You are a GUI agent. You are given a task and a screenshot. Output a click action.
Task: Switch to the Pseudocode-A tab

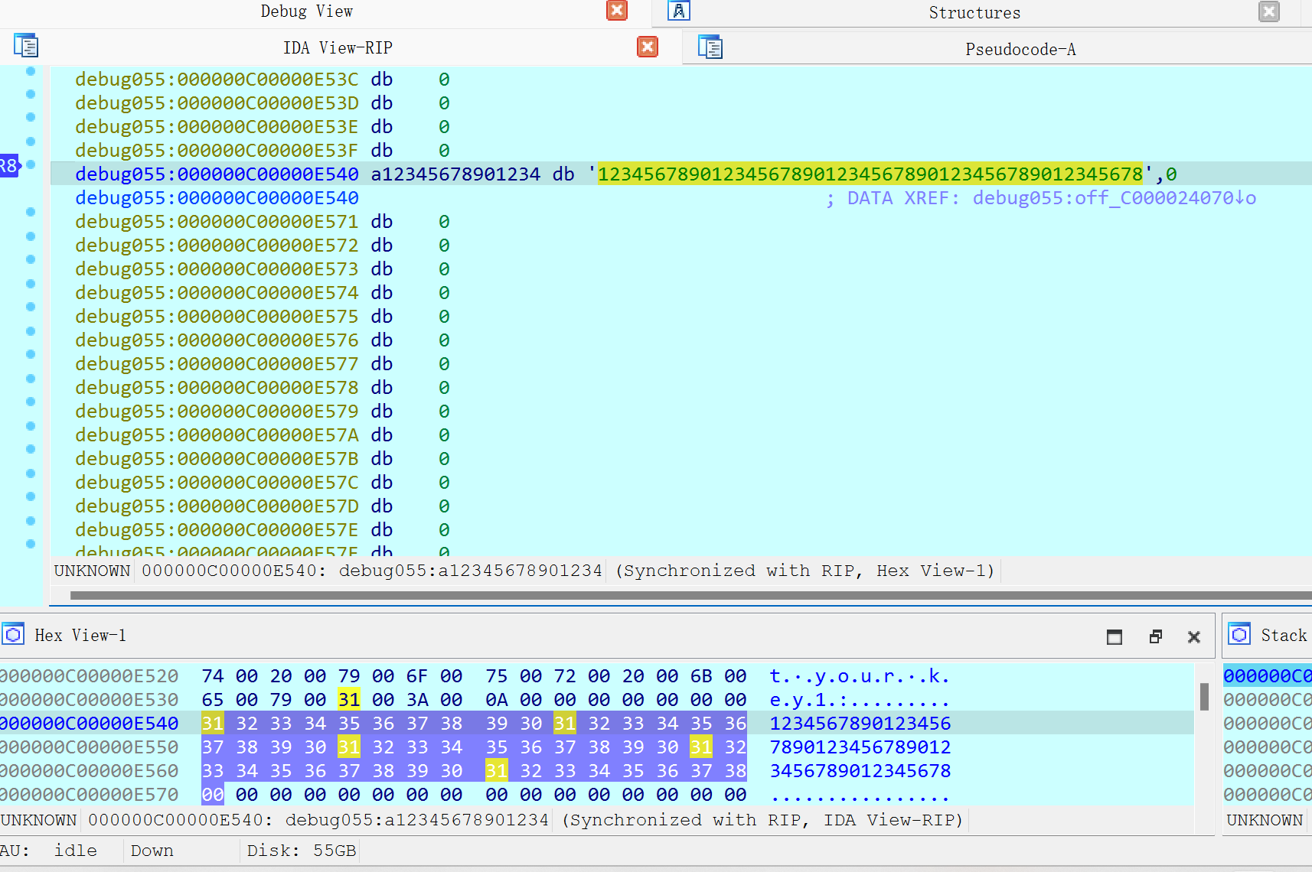click(x=1020, y=49)
